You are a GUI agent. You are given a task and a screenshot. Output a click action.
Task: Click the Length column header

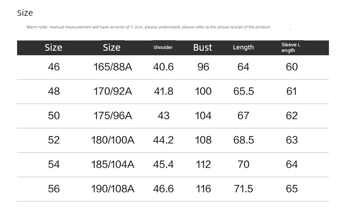click(x=243, y=47)
